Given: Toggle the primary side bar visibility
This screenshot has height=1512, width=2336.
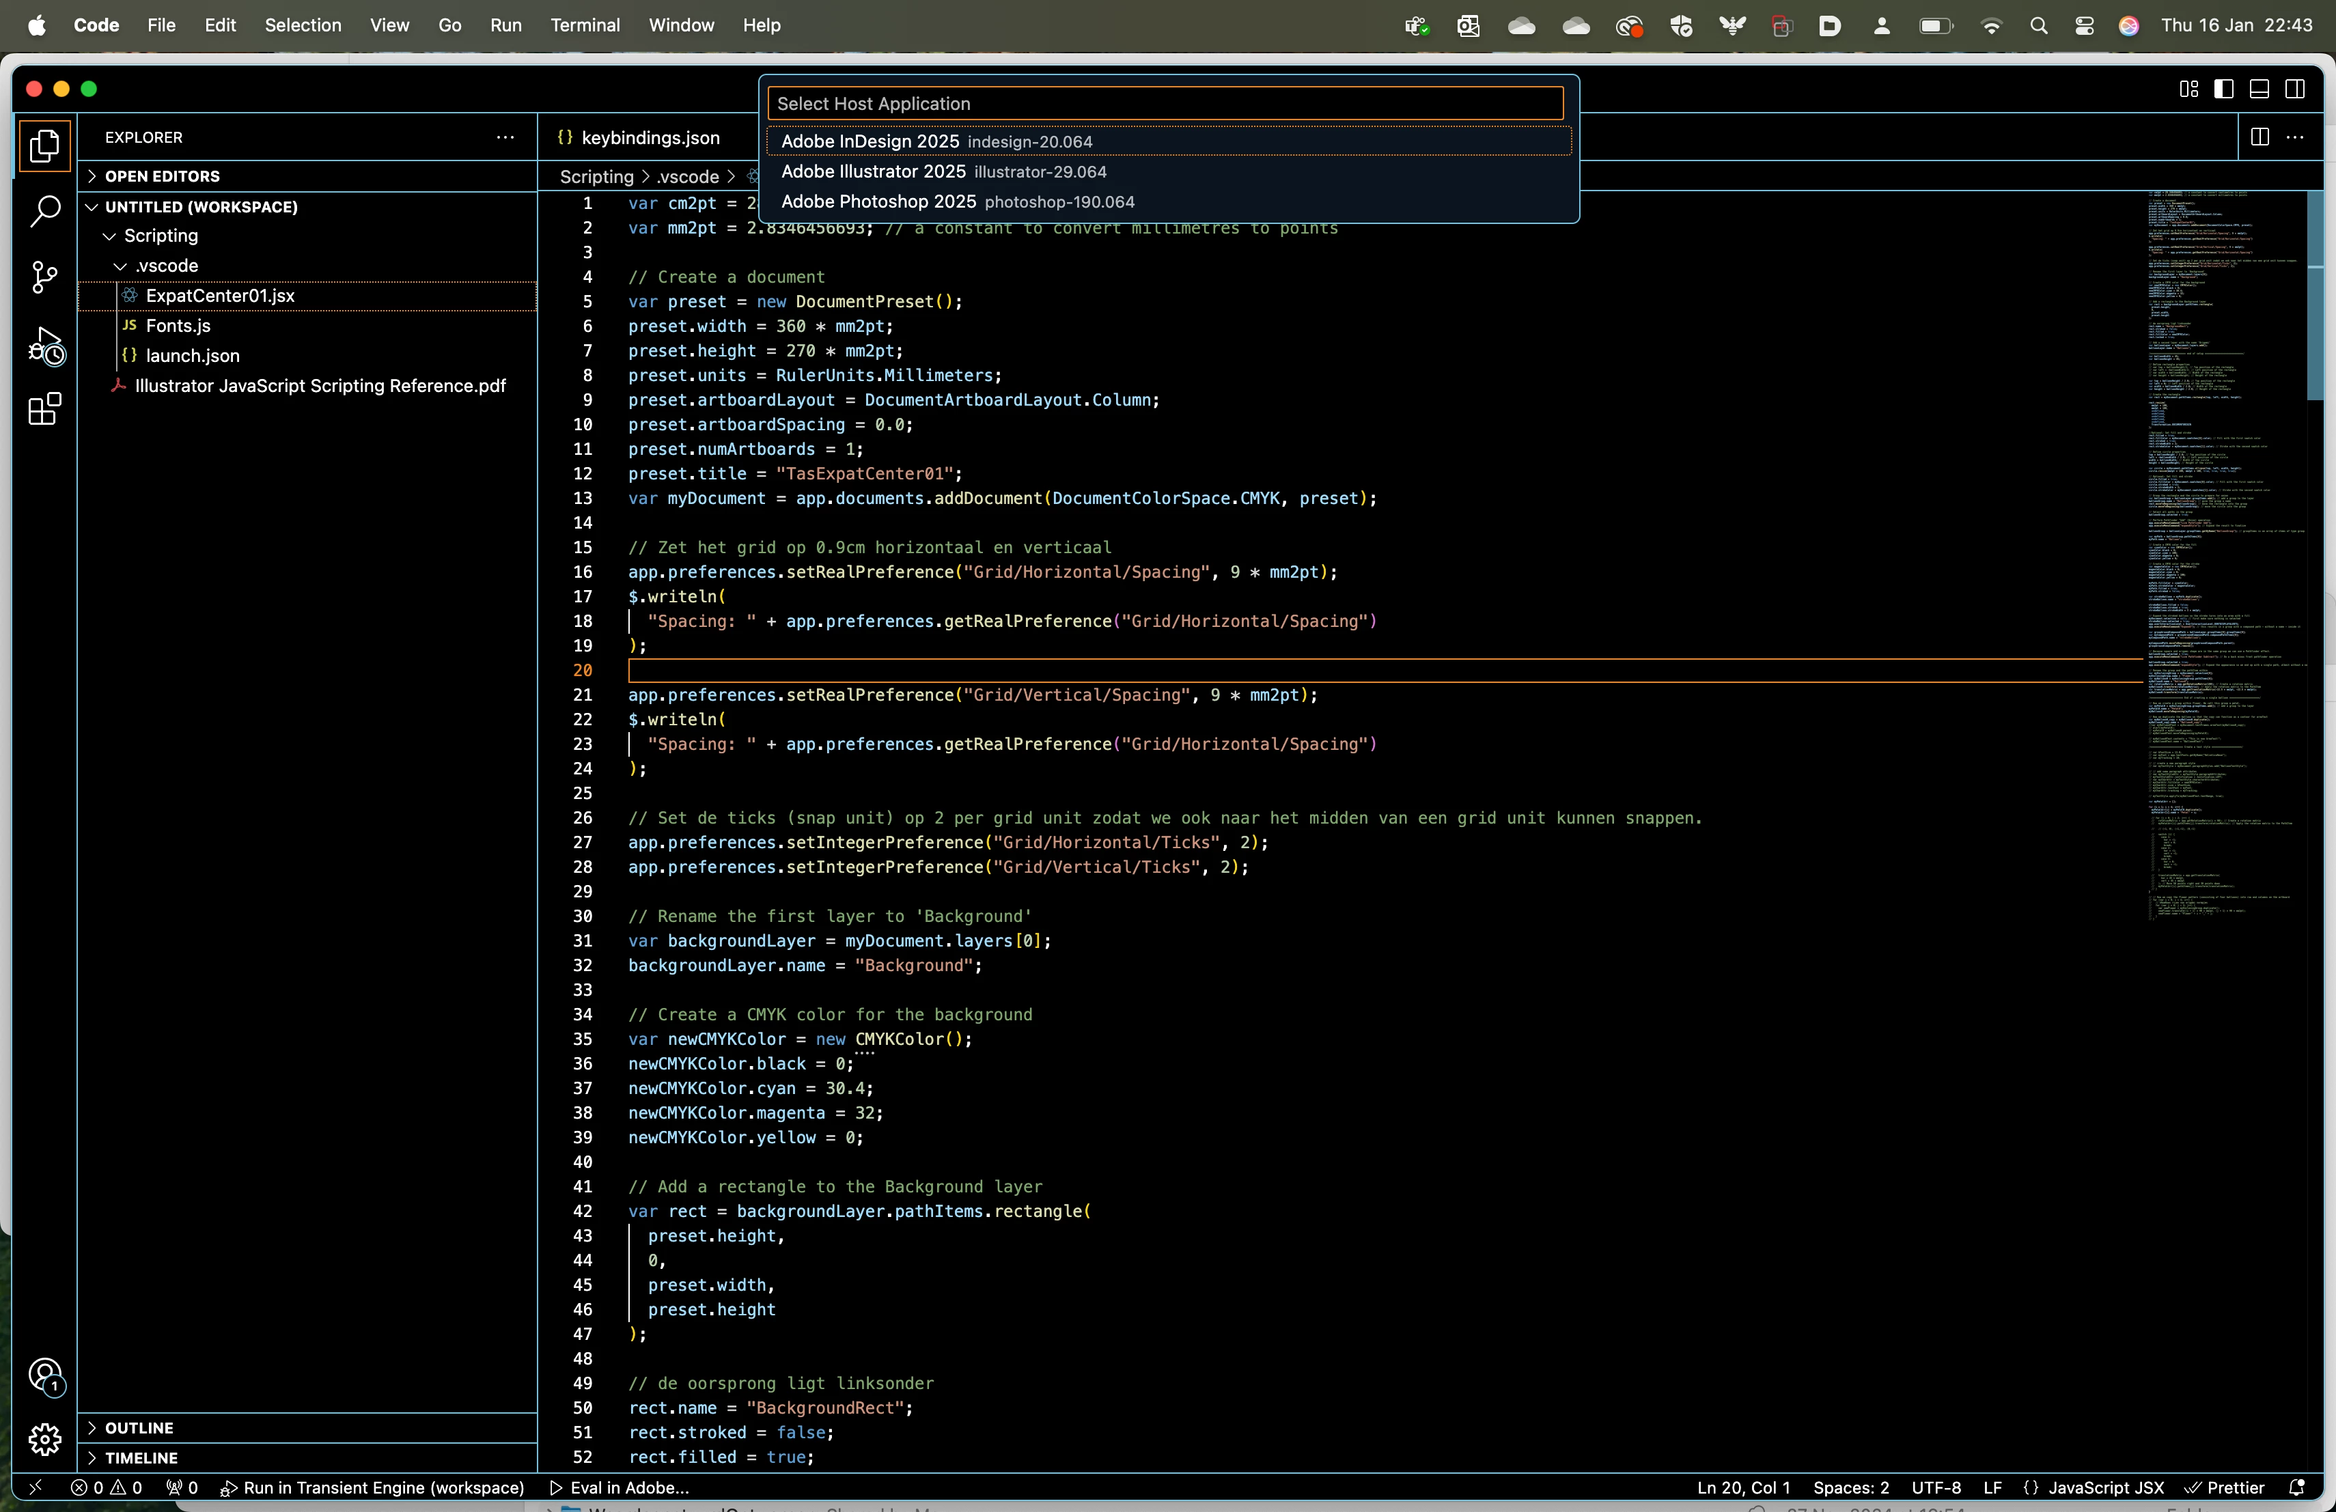Looking at the screenshot, I should point(2224,89).
